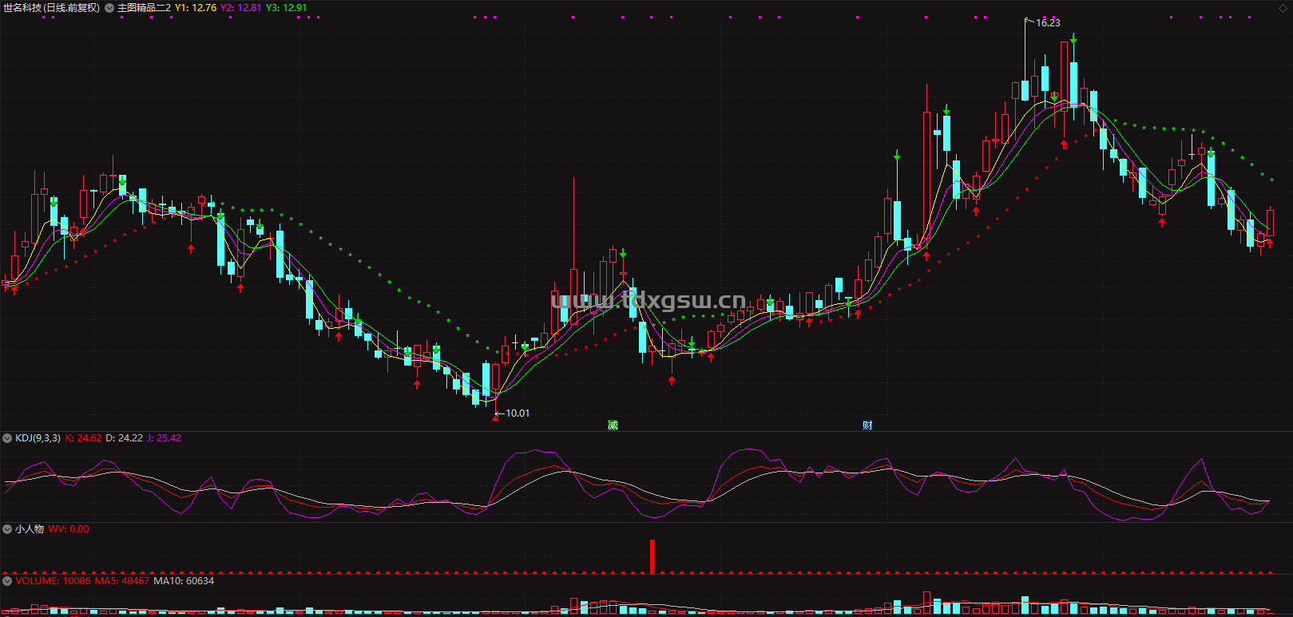1293x617 pixels.
Task: Open the 小人物 indicator dropdown arrow
Action: click(x=7, y=529)
